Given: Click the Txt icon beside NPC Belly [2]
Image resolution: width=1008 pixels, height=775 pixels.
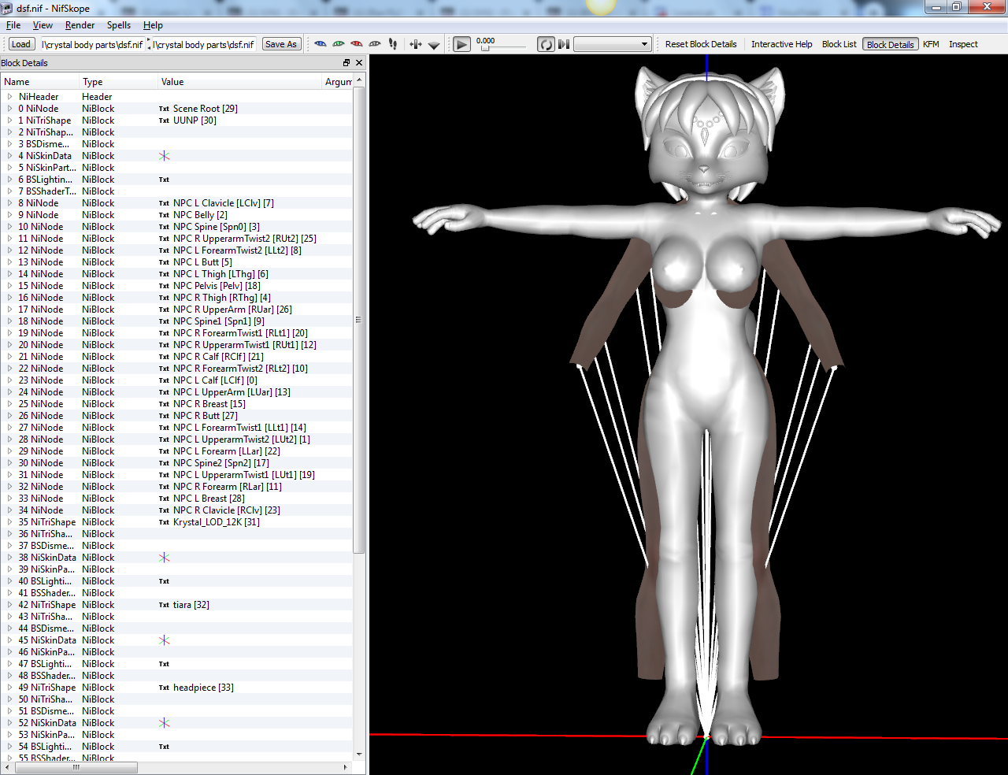Looking at the screenshot, I should coord(164,215).
